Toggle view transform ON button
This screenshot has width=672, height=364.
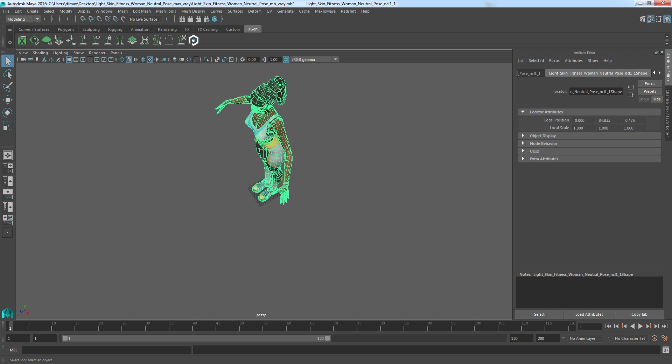coord(286,59)
